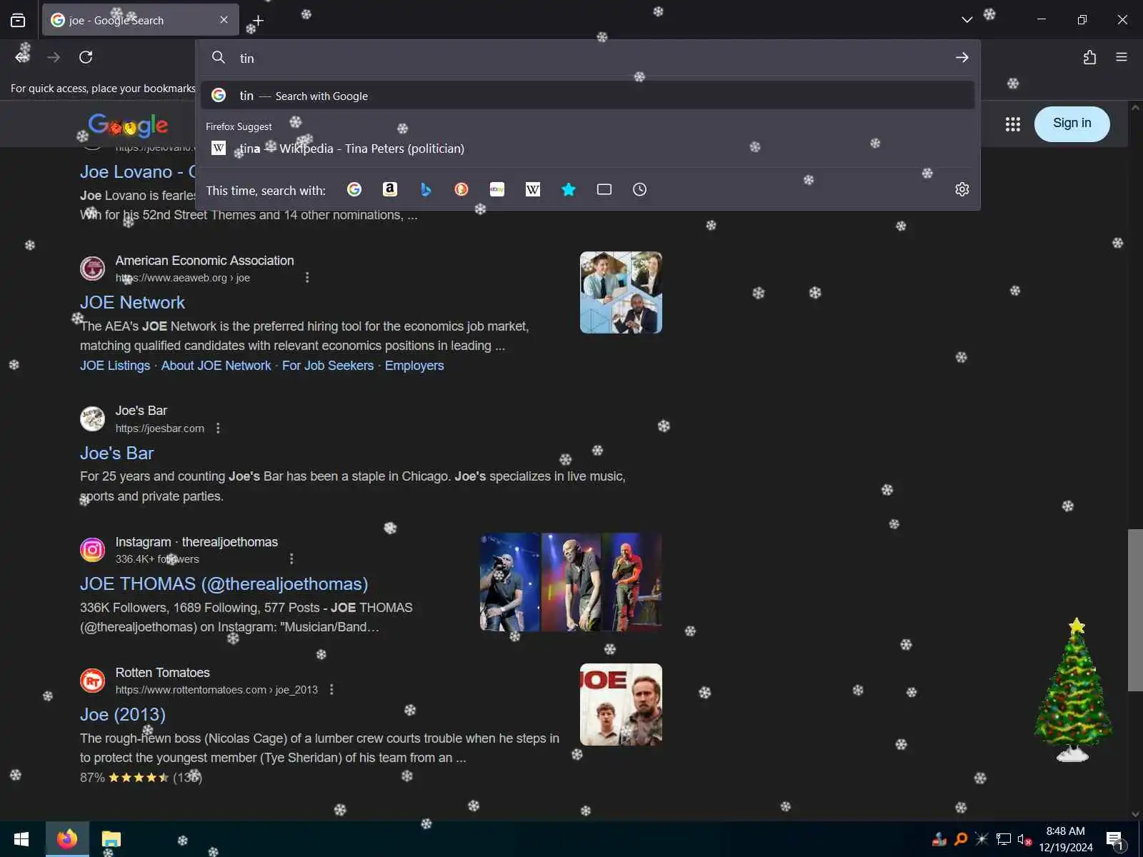Open the taskbar clock showing 8:48 AM
This screenshot has height=857, width=1143.
click(x=1066, y=839)
